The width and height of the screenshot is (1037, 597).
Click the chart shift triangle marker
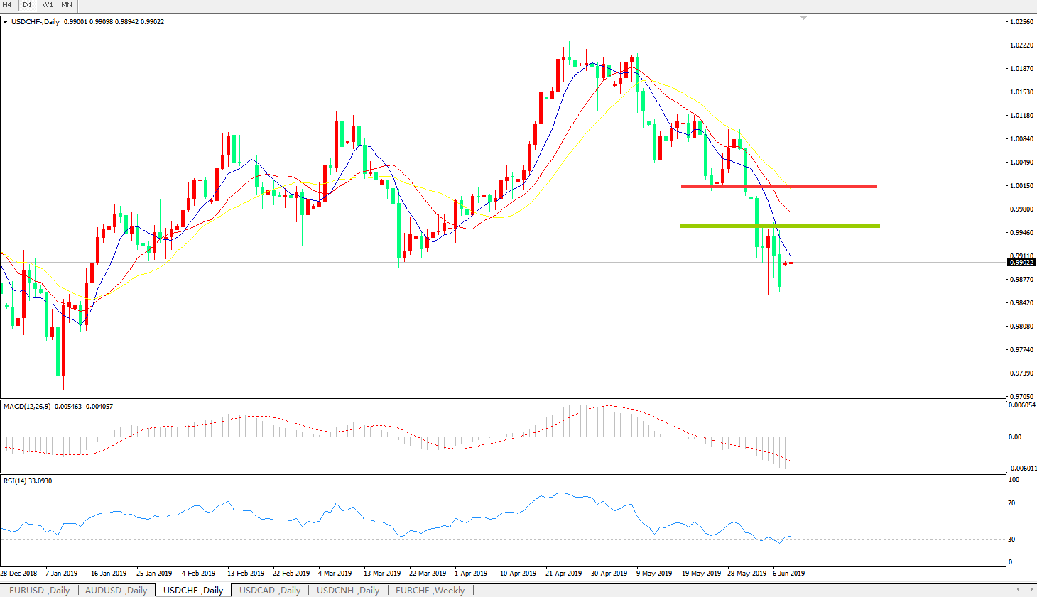[x=803, y=18]
